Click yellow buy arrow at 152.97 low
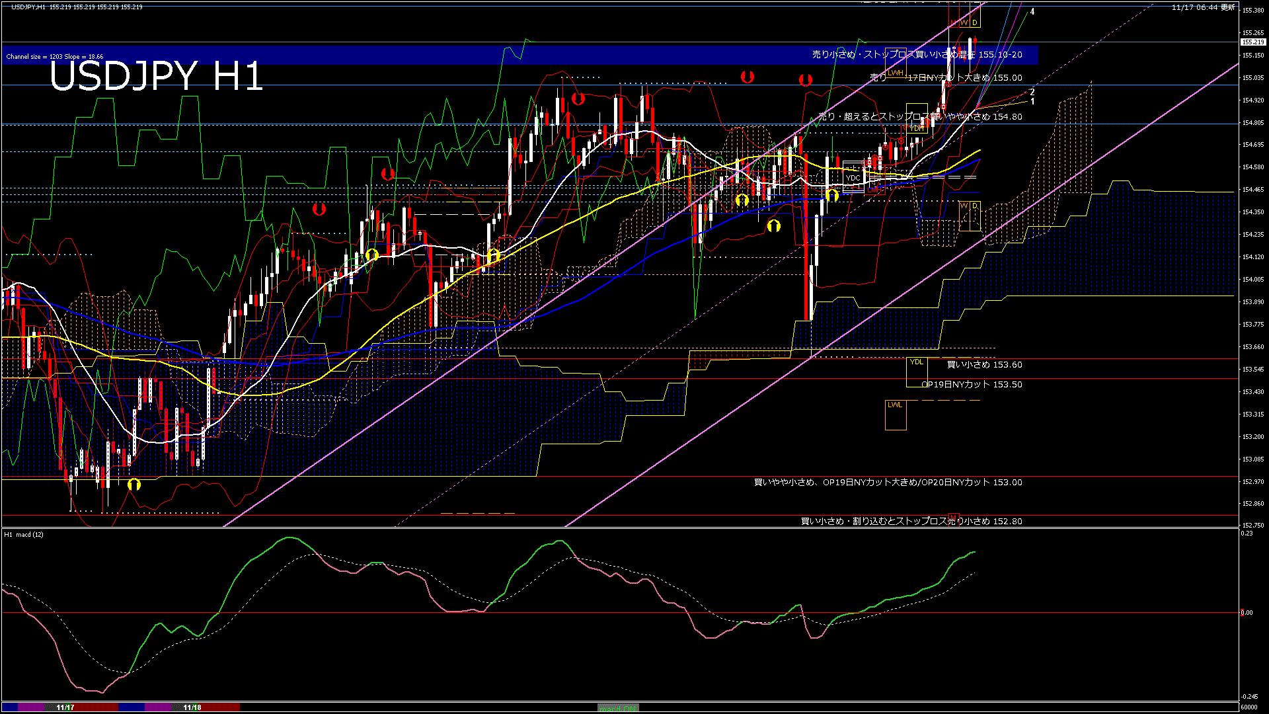The height and width of the screenshot is (714, 1269). tap(134, 485)
